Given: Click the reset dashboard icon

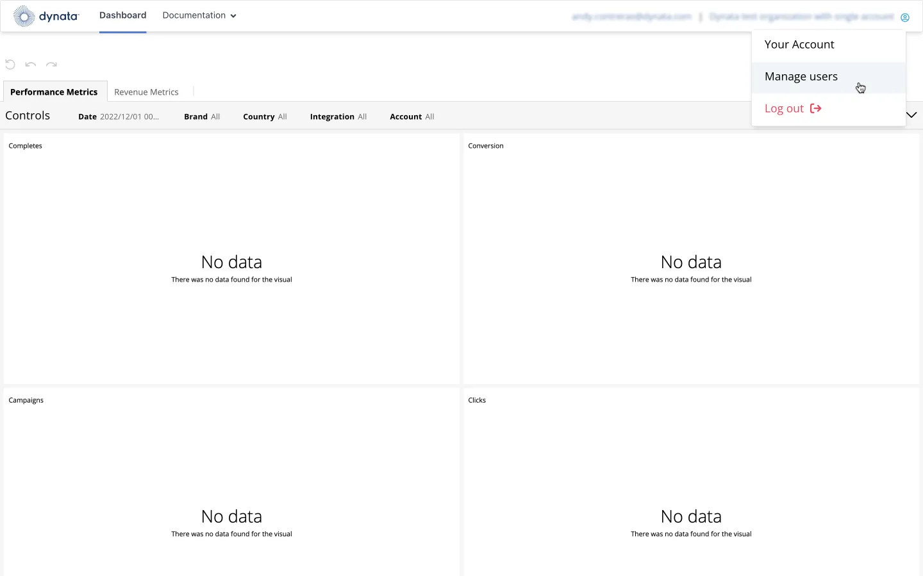Looking at the screenshot, I should click(x=10, y=64).
